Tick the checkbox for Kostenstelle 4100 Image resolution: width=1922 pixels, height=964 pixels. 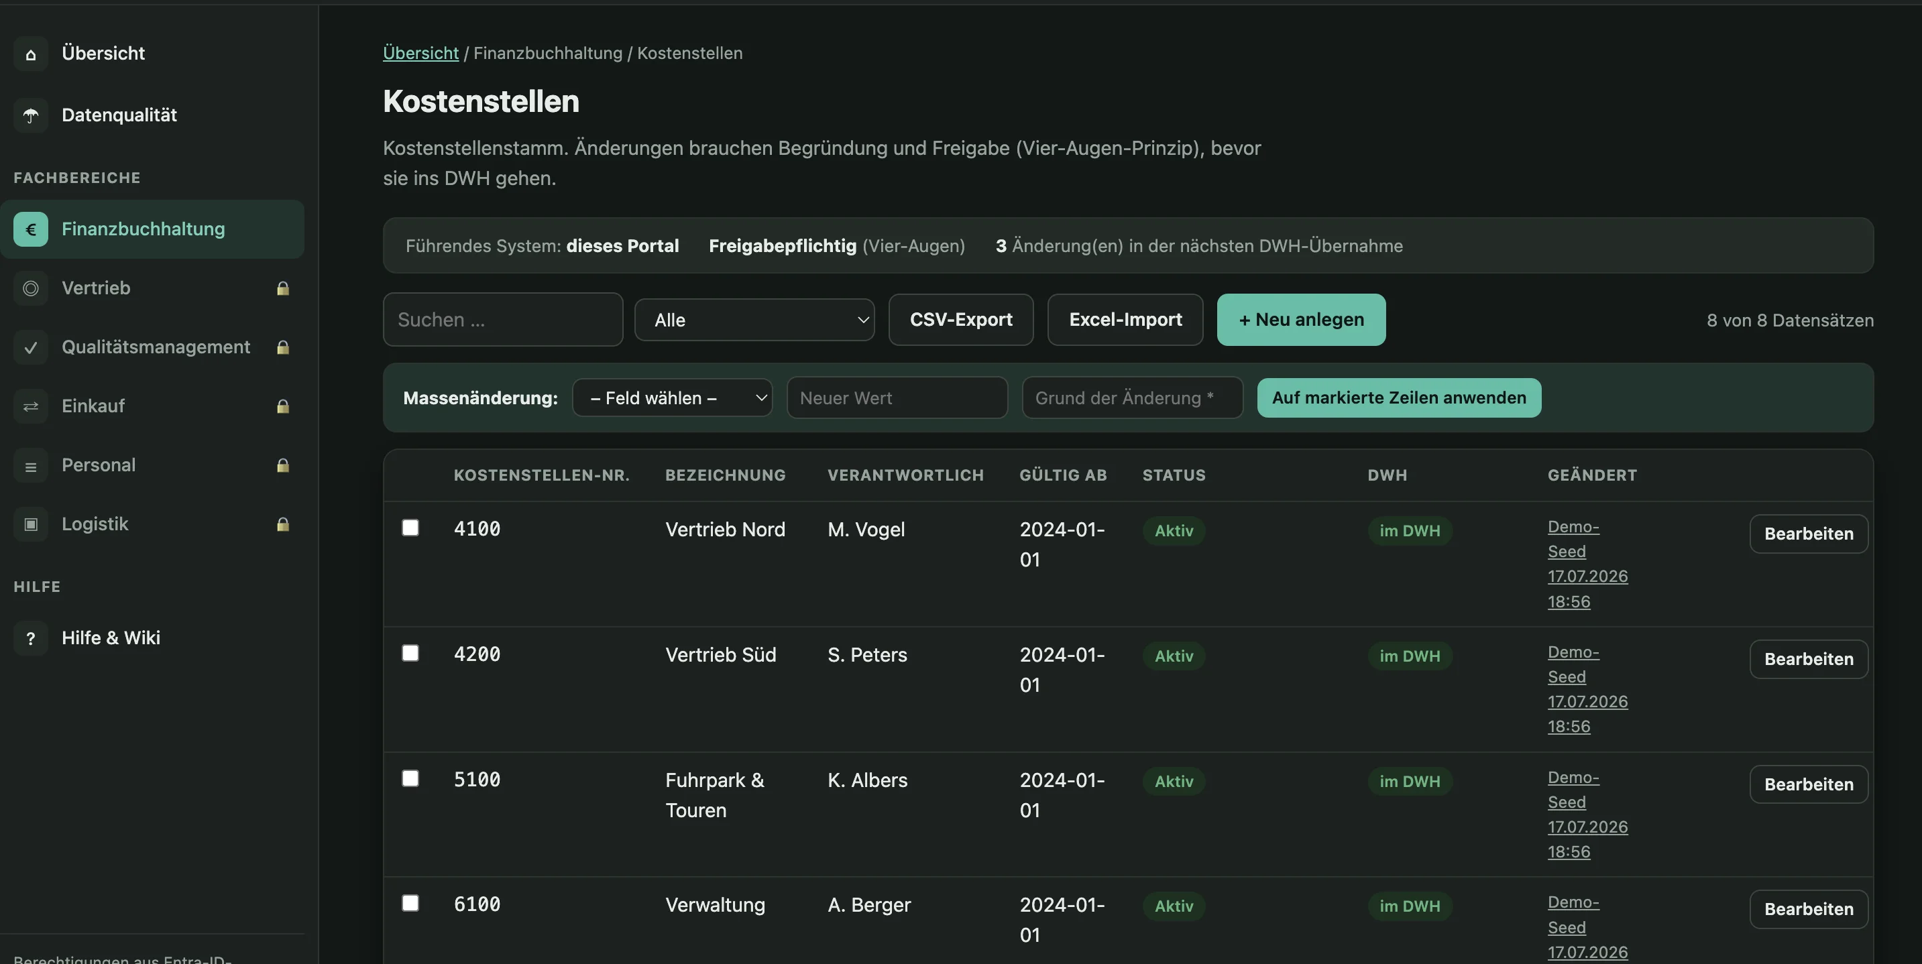(410, 528)
